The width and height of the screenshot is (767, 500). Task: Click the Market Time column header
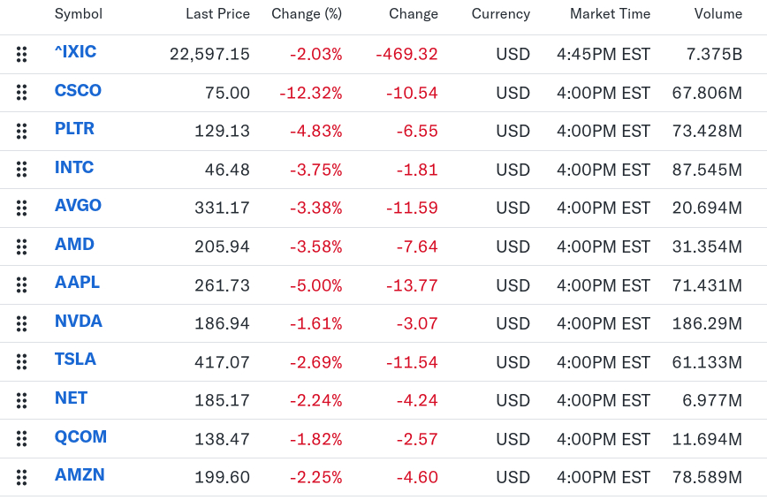pos(610,14)
